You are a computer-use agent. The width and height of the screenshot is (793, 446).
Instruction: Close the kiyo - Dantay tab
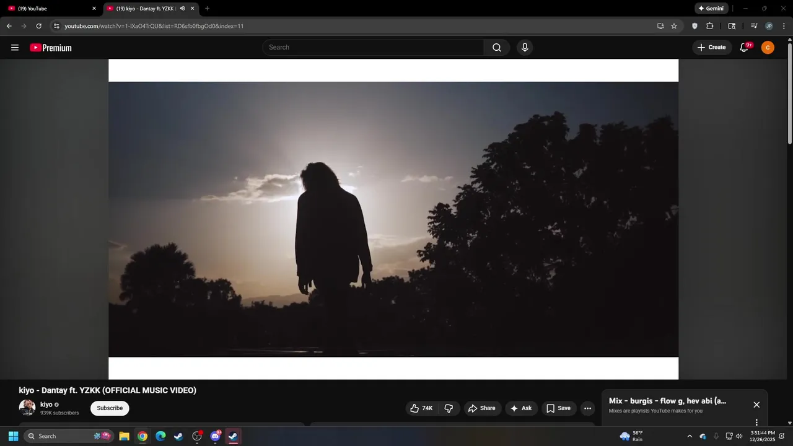[193, 9]
